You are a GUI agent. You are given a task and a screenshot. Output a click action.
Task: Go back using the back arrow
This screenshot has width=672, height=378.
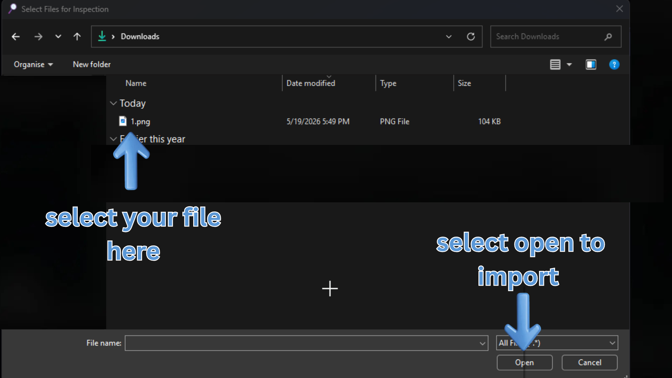pyautogui.click(x=15, y=36)
